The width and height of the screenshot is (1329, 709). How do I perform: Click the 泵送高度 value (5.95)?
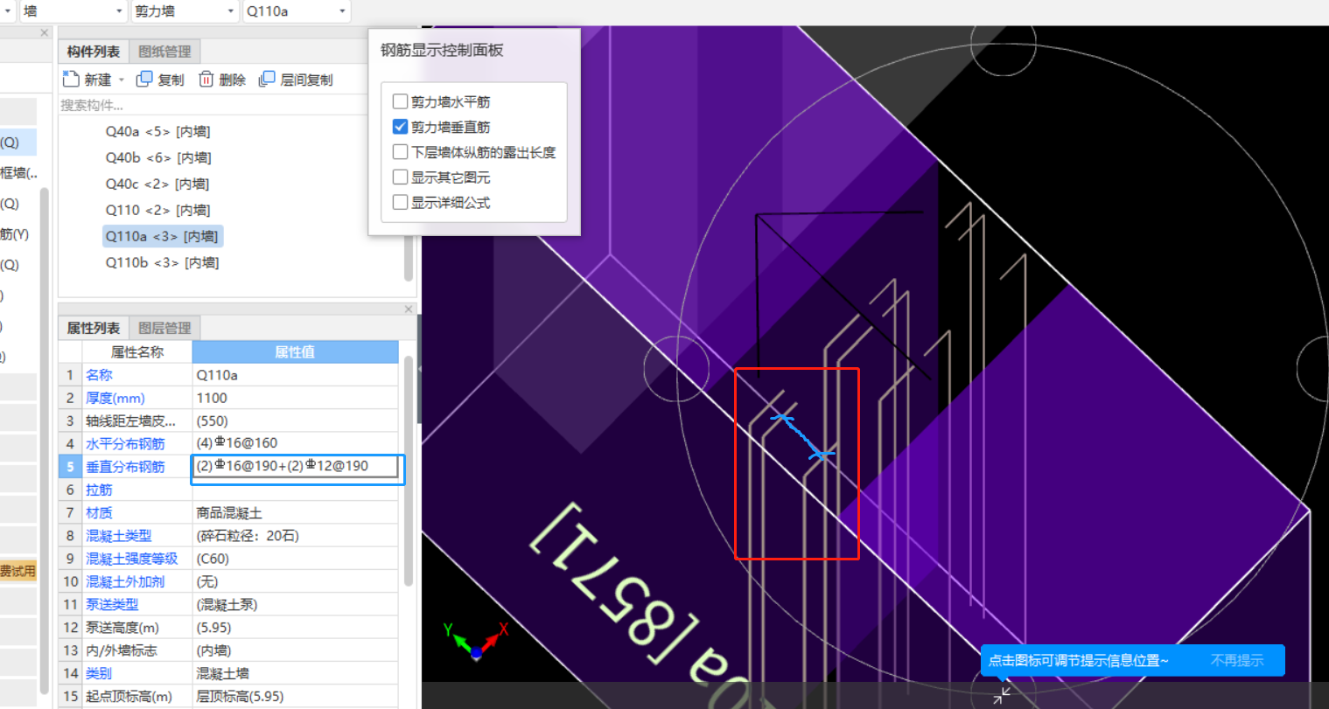(x=295, y=628)
